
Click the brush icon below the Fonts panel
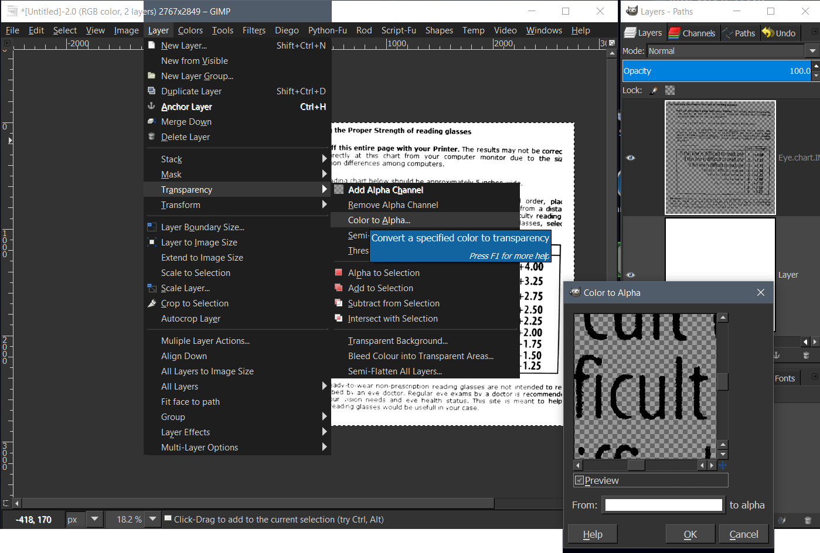pos(781,520)
